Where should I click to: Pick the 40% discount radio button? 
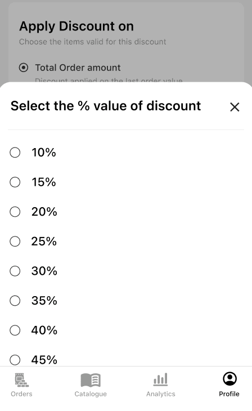tap(15, 330)
